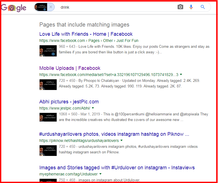This screenshot has height=183, width=218.
Task: Click thumbnail of Mobile Uploads result
Action: coord(48,85)
